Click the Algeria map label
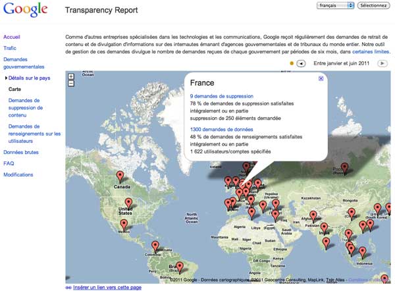This screenshot has height=291, width=395. coord(240,227)
